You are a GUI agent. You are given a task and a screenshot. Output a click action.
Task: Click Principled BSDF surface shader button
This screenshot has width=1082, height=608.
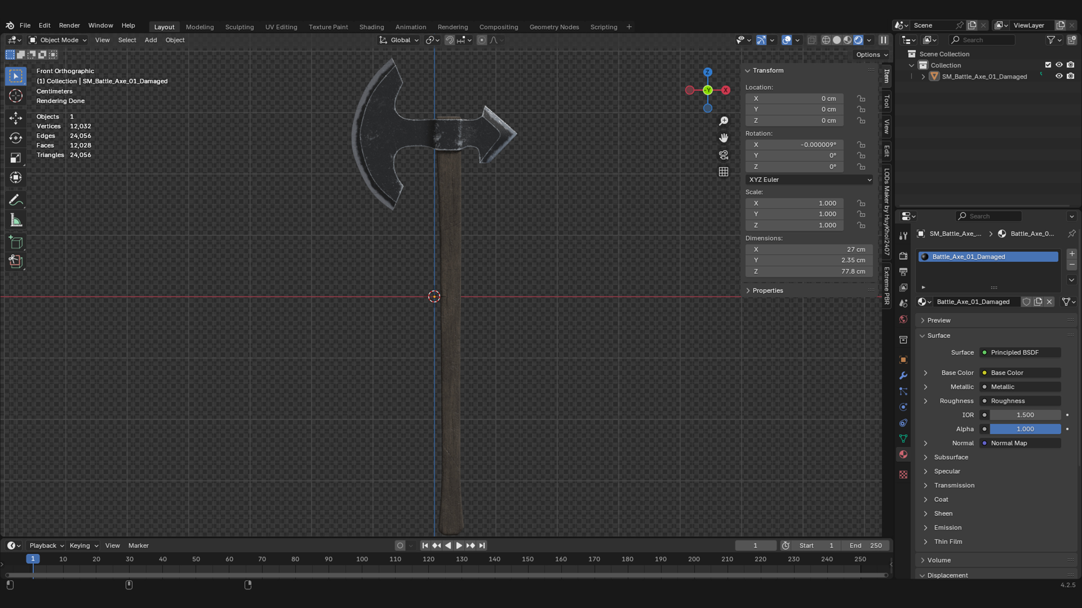point(1020,352)
